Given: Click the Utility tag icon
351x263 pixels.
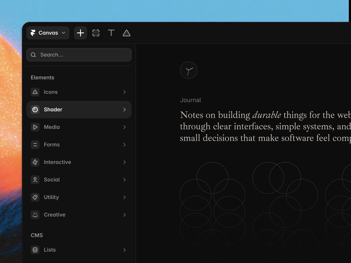Looking at the screenshot, I should click(35, 197).
